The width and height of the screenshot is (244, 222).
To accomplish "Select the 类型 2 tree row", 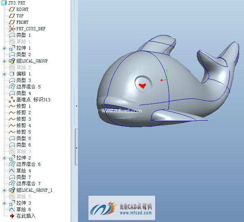I will point(20,54).
